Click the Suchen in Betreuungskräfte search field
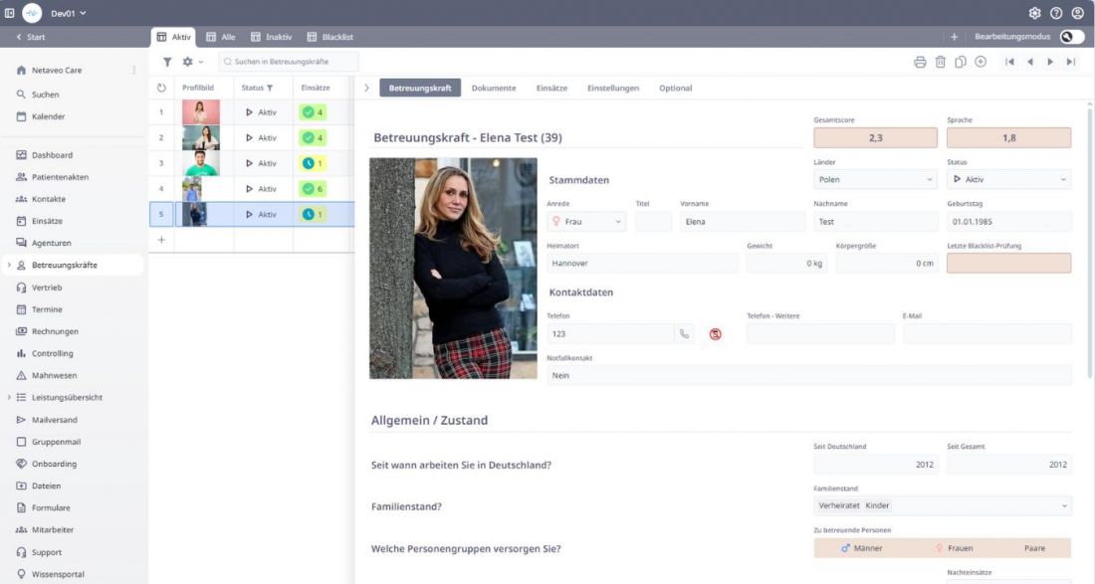1095x584 pixels. coord(289,62)
